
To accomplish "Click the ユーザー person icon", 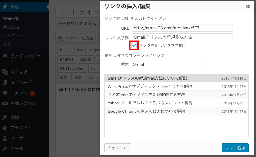I will tap(5, 138).
